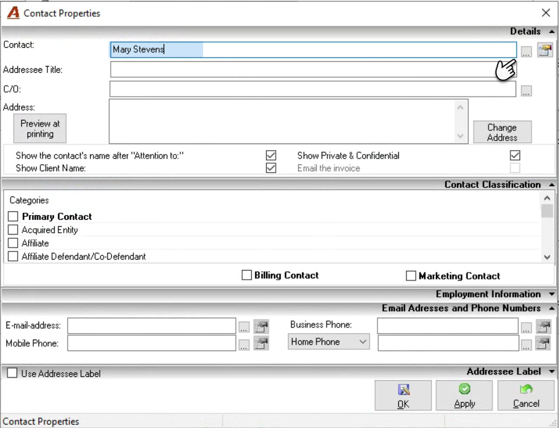Image resolution: width=559 pixels, height=428 pixels.
Task: Click into the C/O input field
Action: coord(313,89)
